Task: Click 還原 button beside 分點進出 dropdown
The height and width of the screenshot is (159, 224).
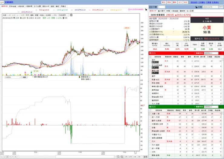Action: [25, 77]
